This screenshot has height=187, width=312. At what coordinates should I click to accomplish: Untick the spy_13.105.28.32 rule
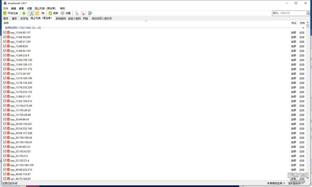(x=5, y=110)
